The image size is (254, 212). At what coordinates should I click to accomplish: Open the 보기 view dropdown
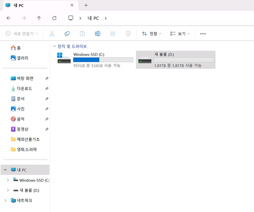click(180, 34)
